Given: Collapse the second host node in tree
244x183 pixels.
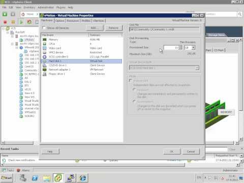Looking at the screenshot, I should pyautogui.click(x=12, y=44).
